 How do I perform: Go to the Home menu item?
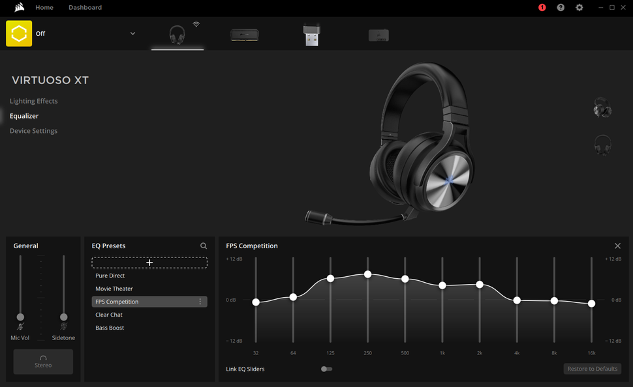coord(44,8)
